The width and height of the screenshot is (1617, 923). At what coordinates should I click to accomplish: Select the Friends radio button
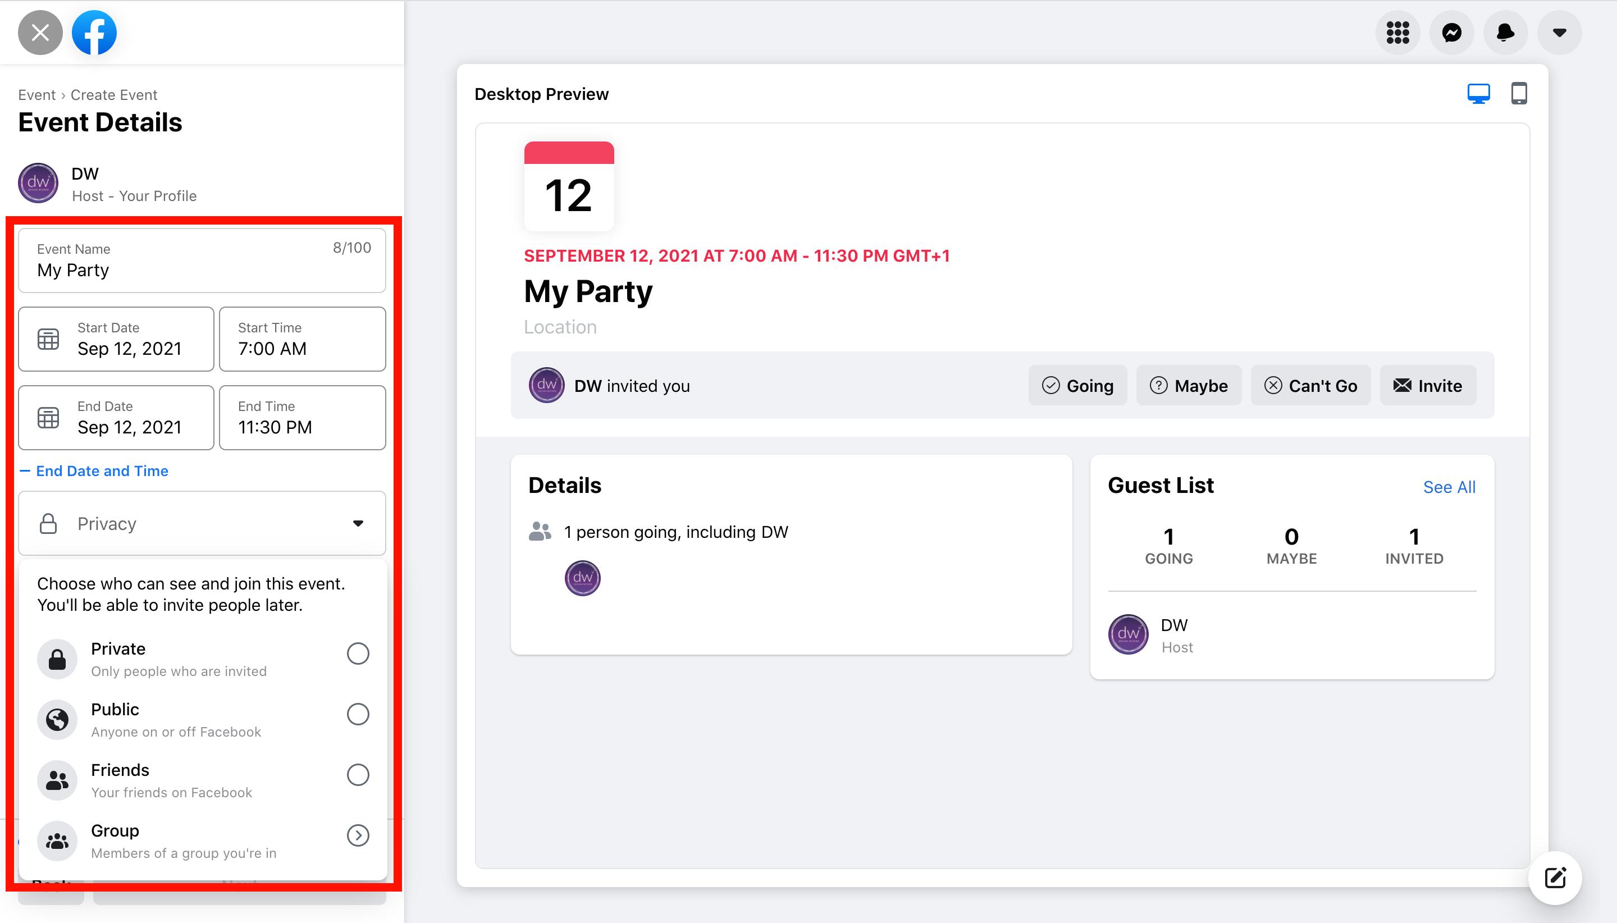358,774
